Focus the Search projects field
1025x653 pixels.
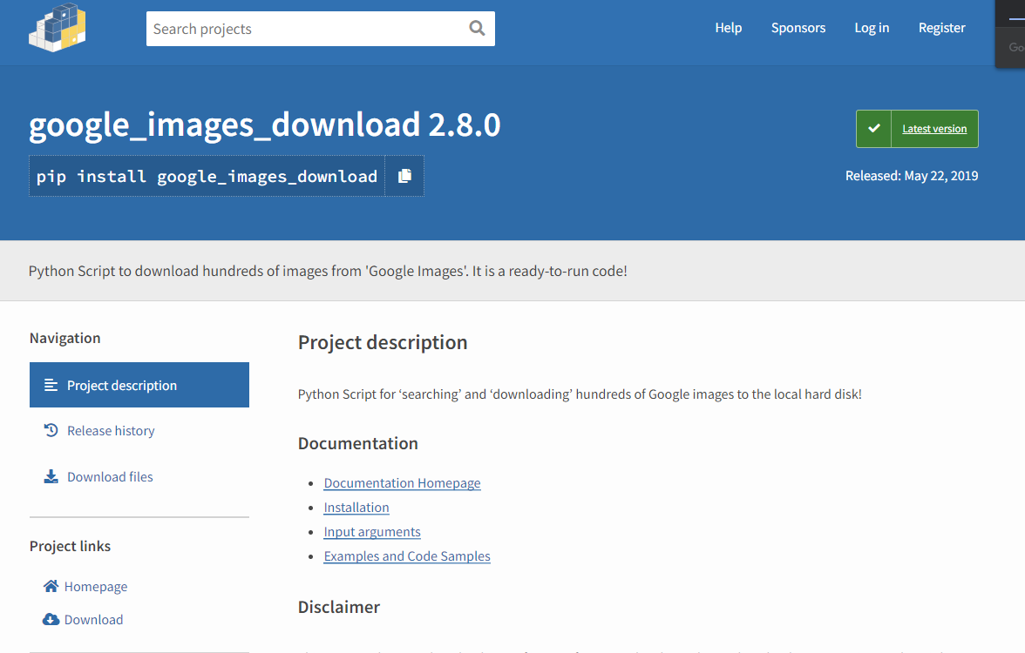[321, 29]
